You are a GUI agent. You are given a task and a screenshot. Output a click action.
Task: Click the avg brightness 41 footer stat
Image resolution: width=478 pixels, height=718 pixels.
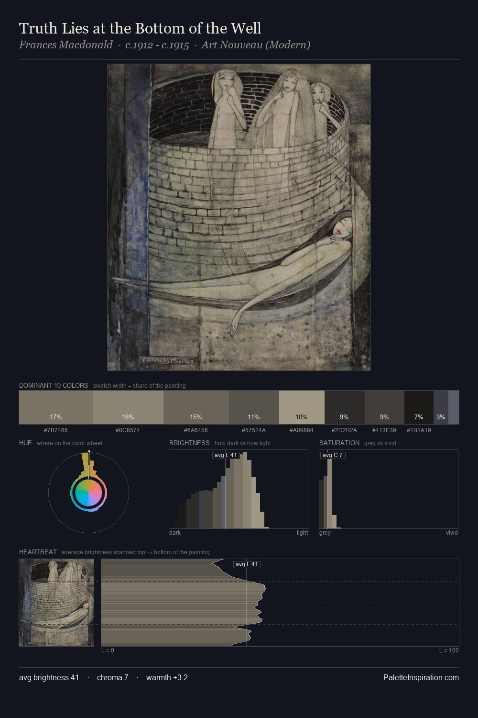coord(49,677)
